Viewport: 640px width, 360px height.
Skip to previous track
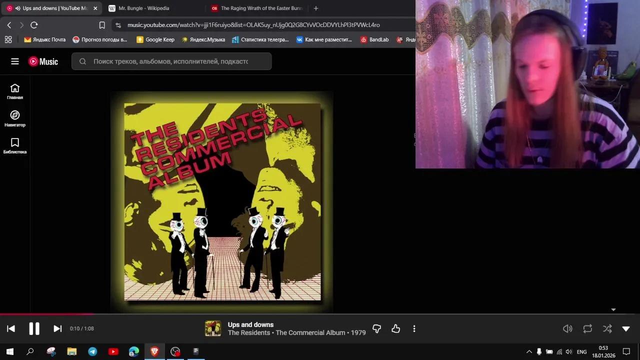tap(11, 328)
